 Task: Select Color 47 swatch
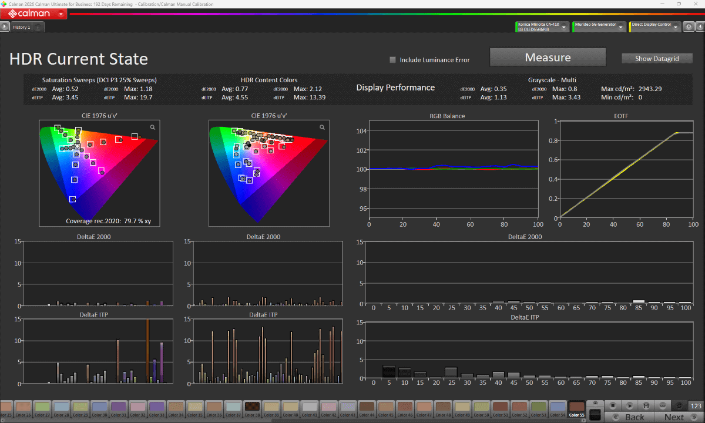(x=424, y=409)
